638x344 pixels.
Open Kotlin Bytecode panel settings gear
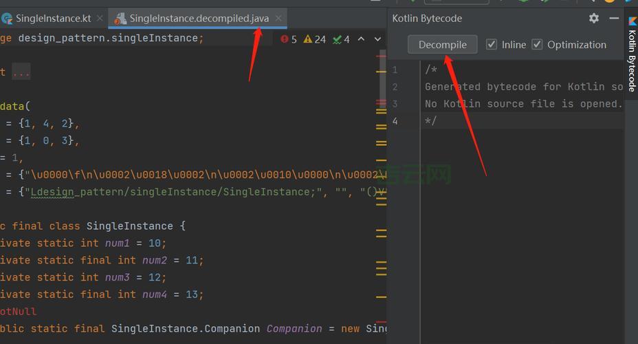pos(594,19)
